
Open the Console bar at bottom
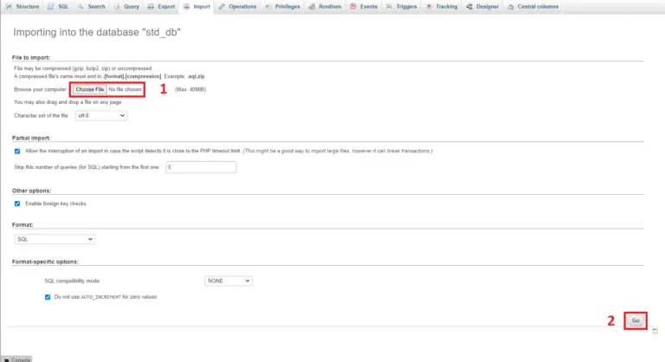click(x=17, y=359)
